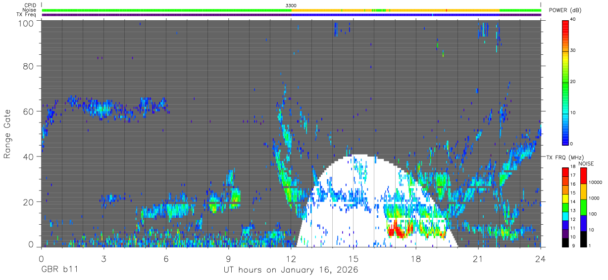Click the 3 UT hour tick label
Image resolution: width=608 pixels, height=280 pixels.
[103, 259]
